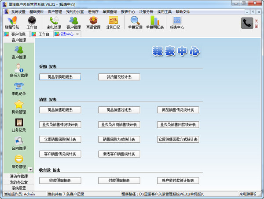Open the 工作台 clock icon in toolbar
Screen dimensions: 264x199
(x=32, y=22)
